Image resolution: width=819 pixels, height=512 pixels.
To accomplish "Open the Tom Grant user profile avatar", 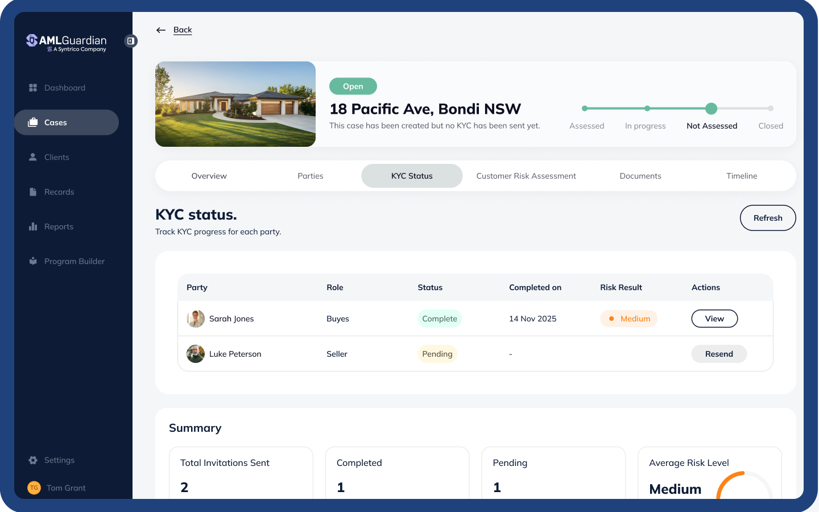I will click(34, 488).
